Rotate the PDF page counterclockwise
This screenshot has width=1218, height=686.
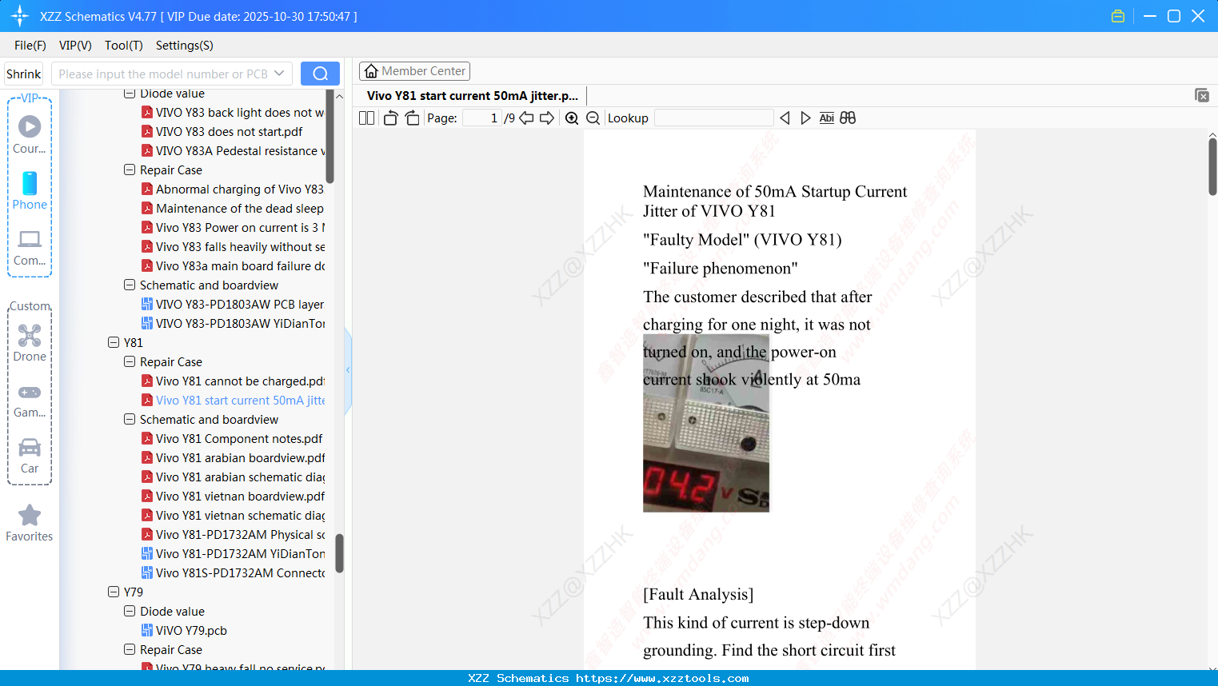pyautogui.click(x=390, y=118)
